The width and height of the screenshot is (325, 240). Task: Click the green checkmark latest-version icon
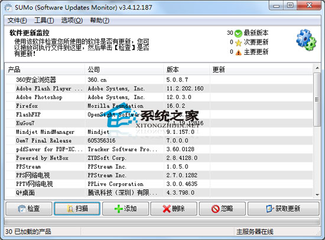[x=238, y=33]
